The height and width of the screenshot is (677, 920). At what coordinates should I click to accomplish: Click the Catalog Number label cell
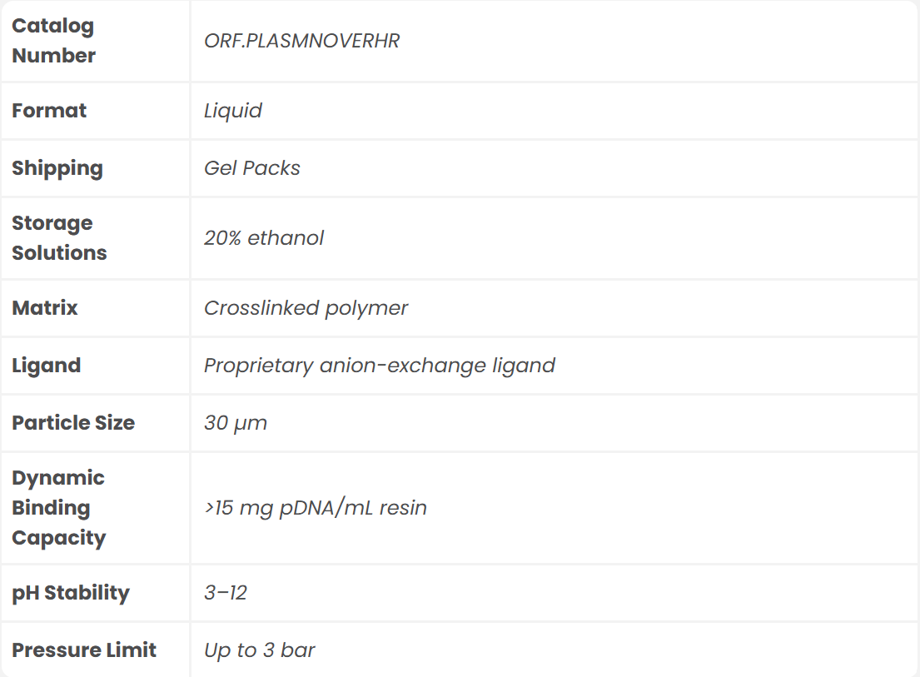point(54,41)
